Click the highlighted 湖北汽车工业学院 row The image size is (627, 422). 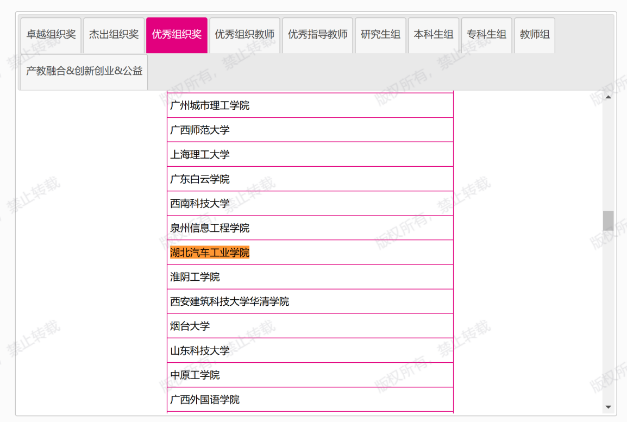click(x=210, y=253)
